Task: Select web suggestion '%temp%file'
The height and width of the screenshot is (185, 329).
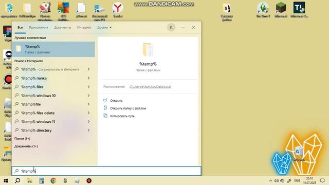Action: pyautogui.click(x=31, y=104)
